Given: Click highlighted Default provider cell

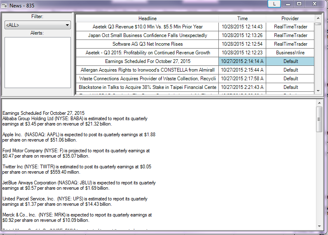Looking at the screenshot, I should tap(290, 61).
